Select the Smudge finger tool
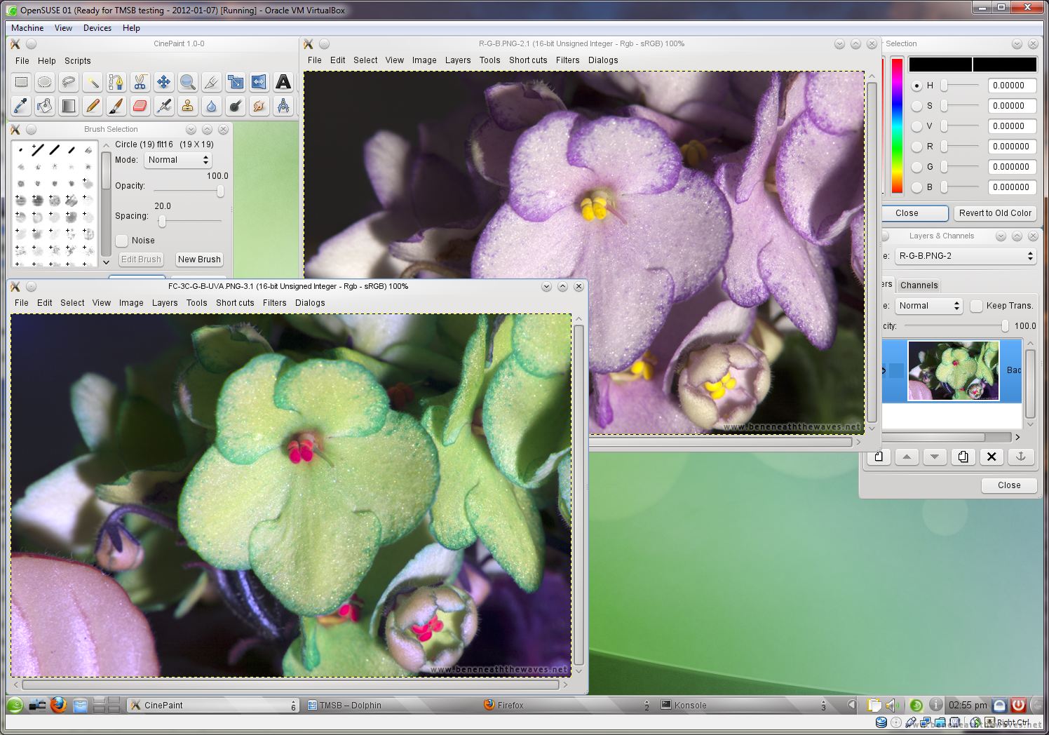1049x735 pixels. coord(259,106)
